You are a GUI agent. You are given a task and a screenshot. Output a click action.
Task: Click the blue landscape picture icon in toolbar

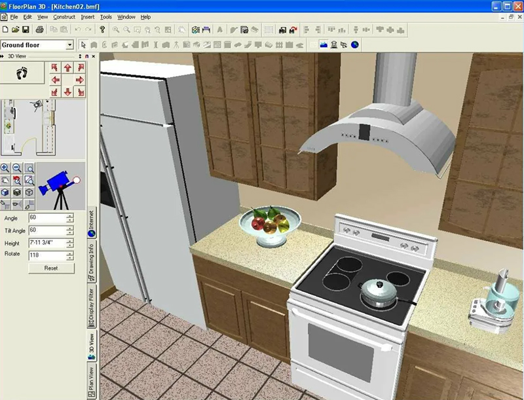(x=324, y=45)
